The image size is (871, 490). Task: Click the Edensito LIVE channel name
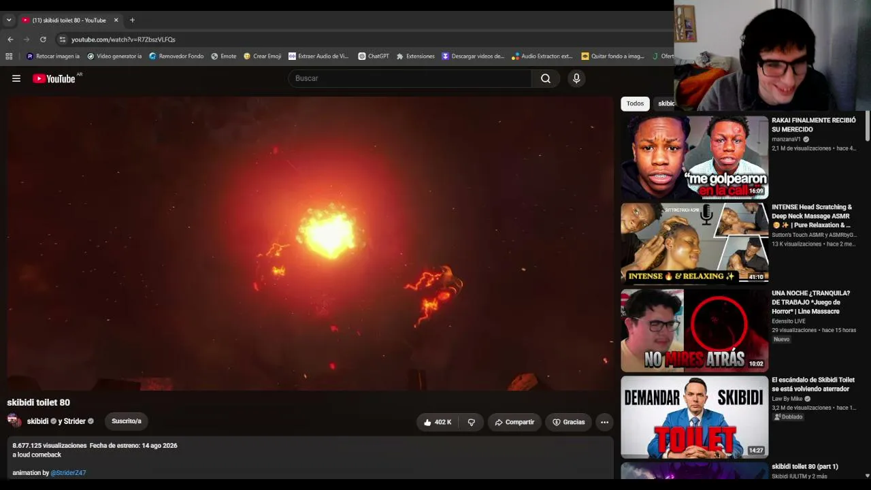coord(789,321)
